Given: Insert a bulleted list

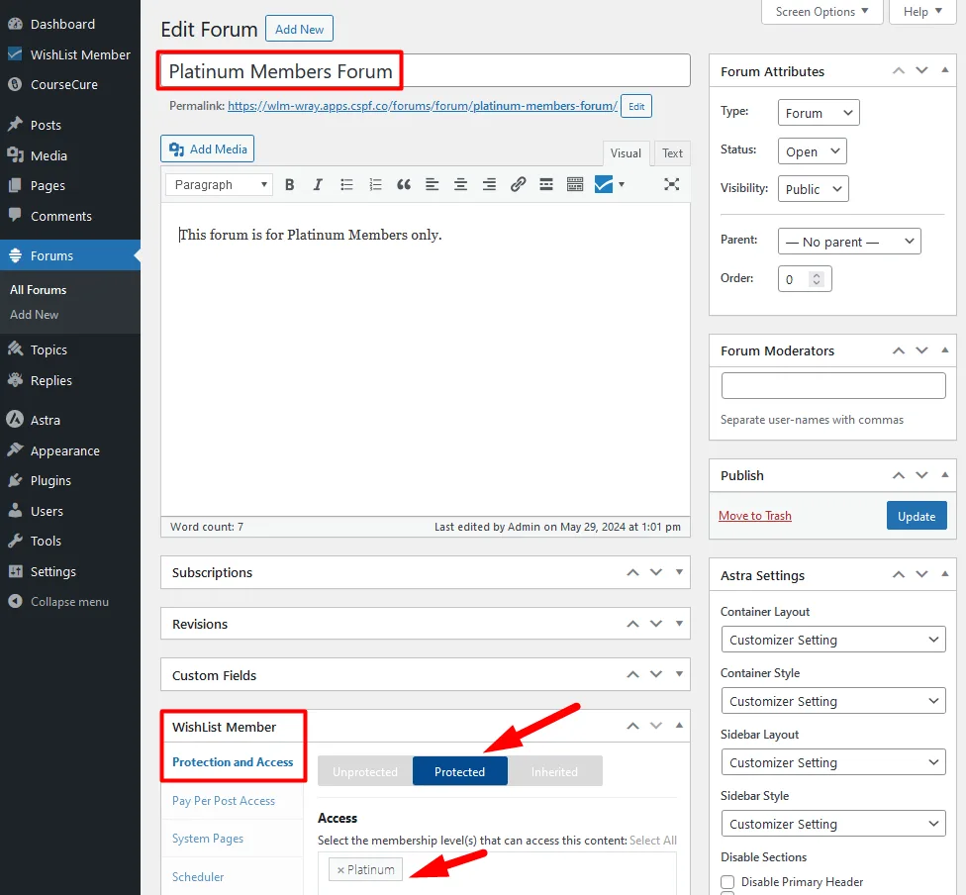Looking at the screenshot, I should click(344, 184).
